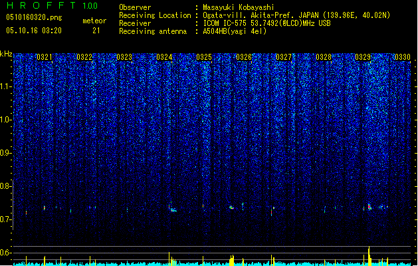The image size is (418, 266).
Task: Click the 0325 time marker
Action: [204, 57]
